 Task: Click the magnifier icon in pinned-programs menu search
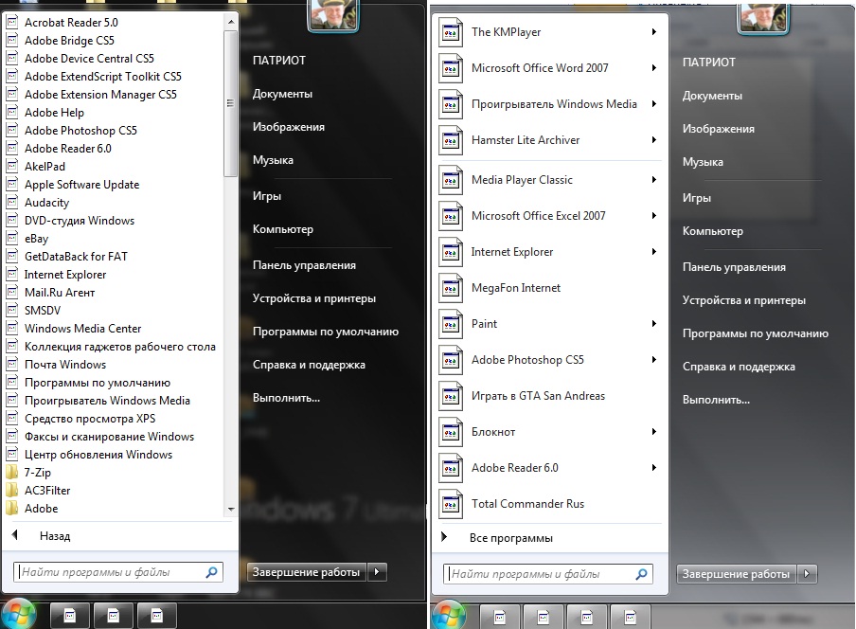(x=641, y=574)
